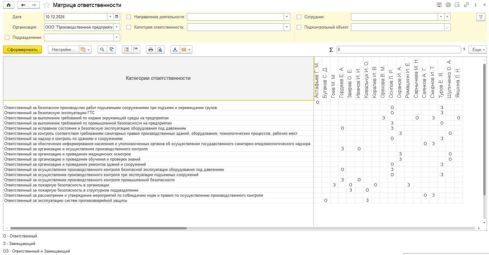Viewport: 489px width, 255px height.
Task: Send report by email envelope icon
Action: pyautogui.click(x=184, y=49)
